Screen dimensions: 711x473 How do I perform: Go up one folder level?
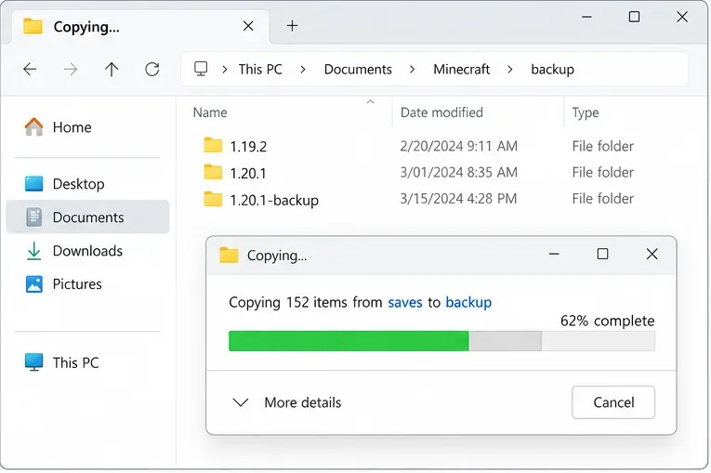point(112,70)
